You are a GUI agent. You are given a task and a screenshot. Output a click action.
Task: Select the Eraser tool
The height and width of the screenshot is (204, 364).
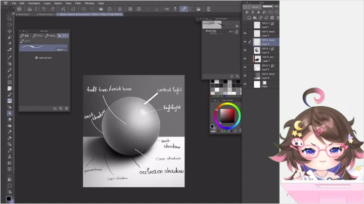point(10,119)
